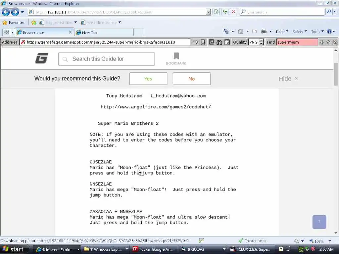Click the Browservice address URL field
Image resolution: width=339 pixels, height=254 pixels.
[x=105, y=42]
